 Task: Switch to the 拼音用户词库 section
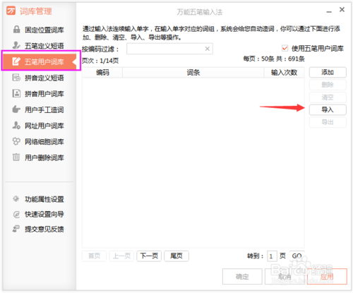pyautogui.click(x=39, y=94)
